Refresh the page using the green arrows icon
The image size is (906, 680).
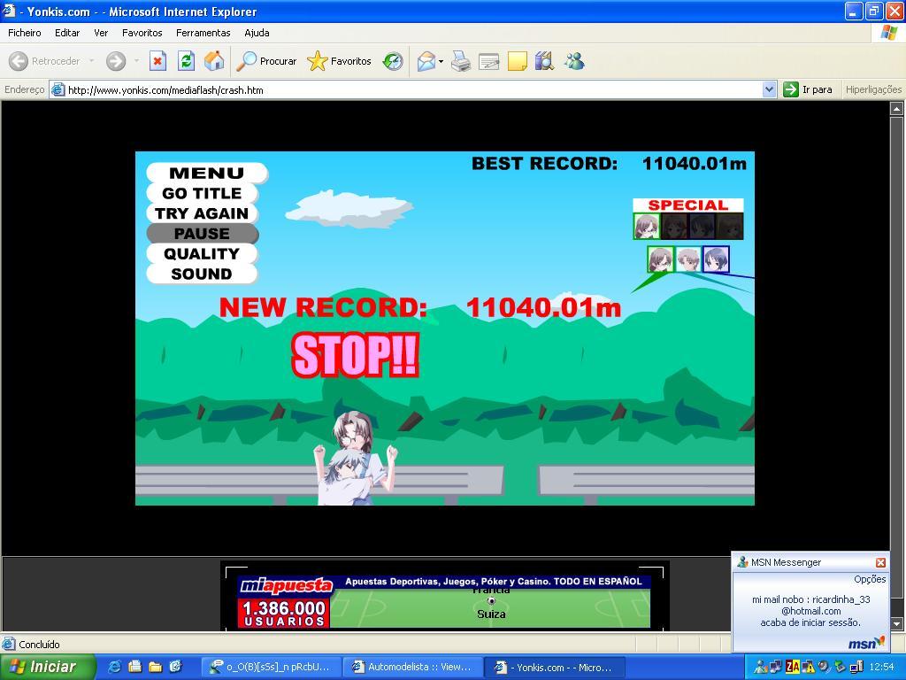[186, 61]
